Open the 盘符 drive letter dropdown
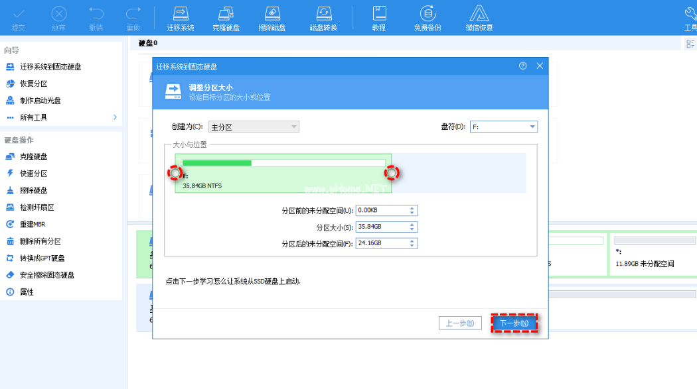697x389 pixels. pos(504,127)
